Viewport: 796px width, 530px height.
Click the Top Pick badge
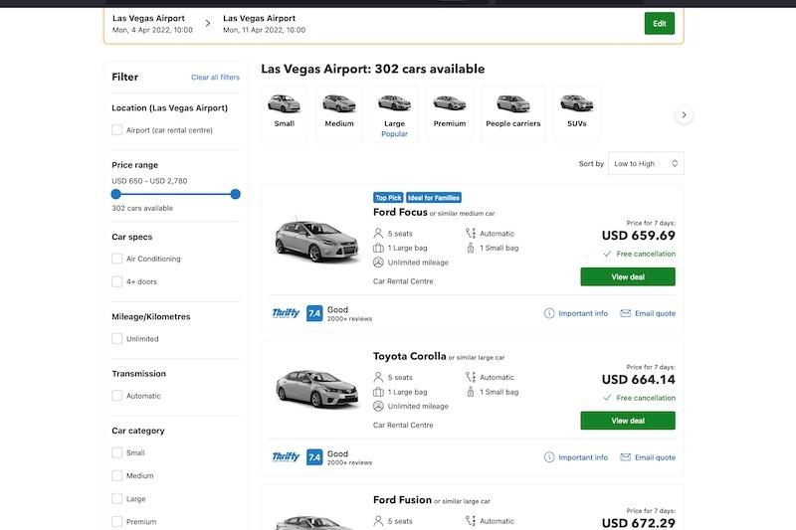pos(388,198)
